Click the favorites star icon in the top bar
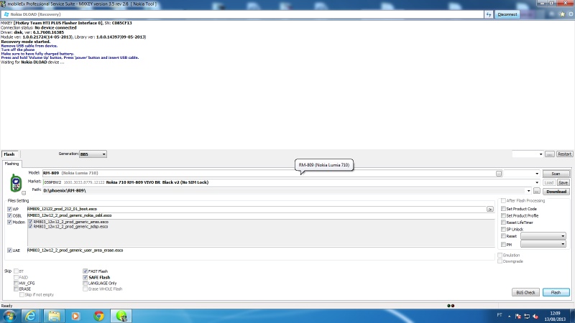Screen dimensions: 575x323 pos(562,14)
